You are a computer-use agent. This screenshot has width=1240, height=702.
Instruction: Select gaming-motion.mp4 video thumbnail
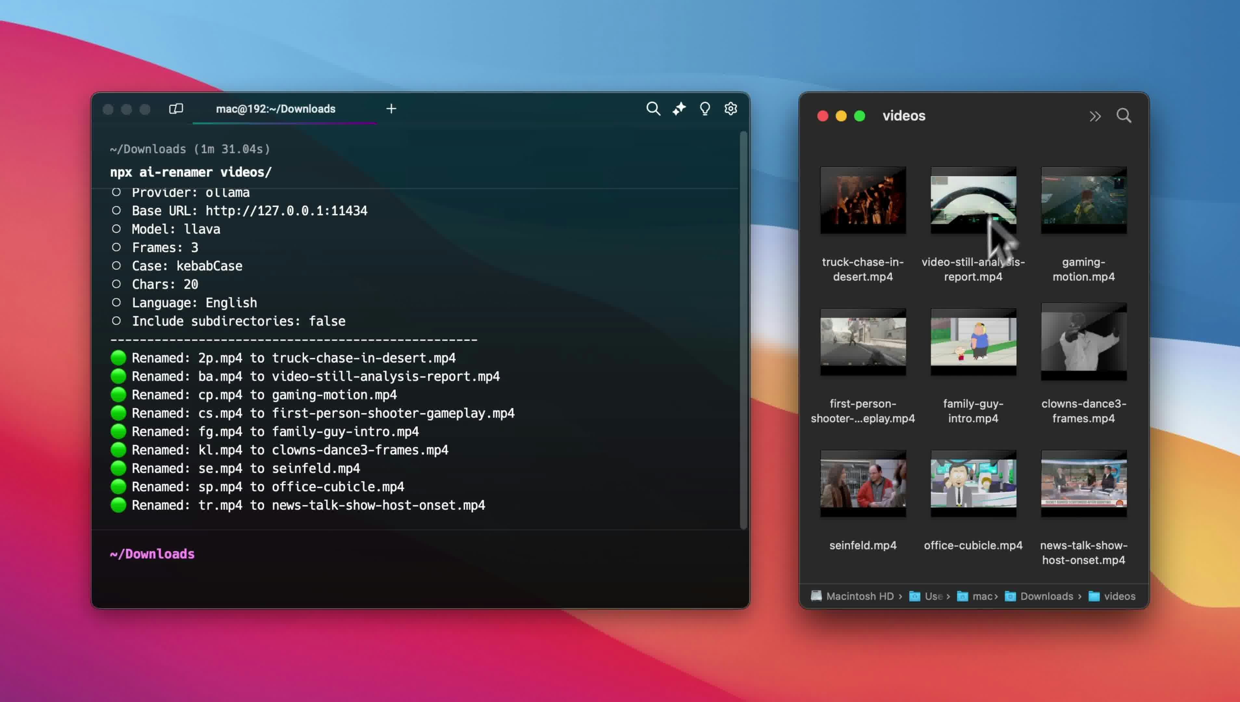coord(1083,200)
